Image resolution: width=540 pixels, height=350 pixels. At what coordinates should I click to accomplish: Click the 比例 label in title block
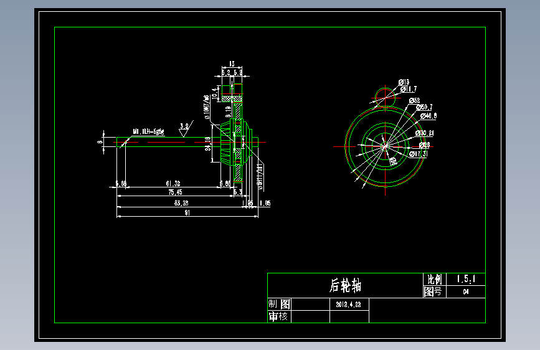coord(434,279)
